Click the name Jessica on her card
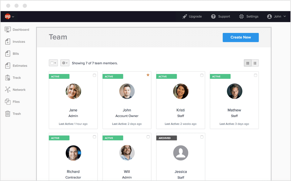291x181 pixels. coord(181,172)
